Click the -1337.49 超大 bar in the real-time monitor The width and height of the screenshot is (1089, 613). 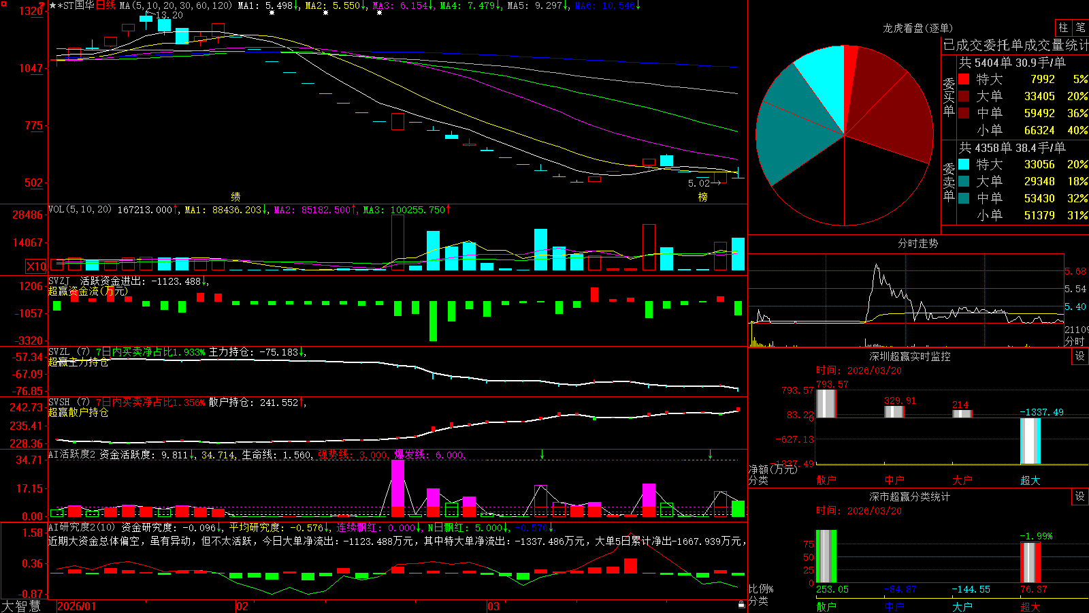[x=1030, y=441]
